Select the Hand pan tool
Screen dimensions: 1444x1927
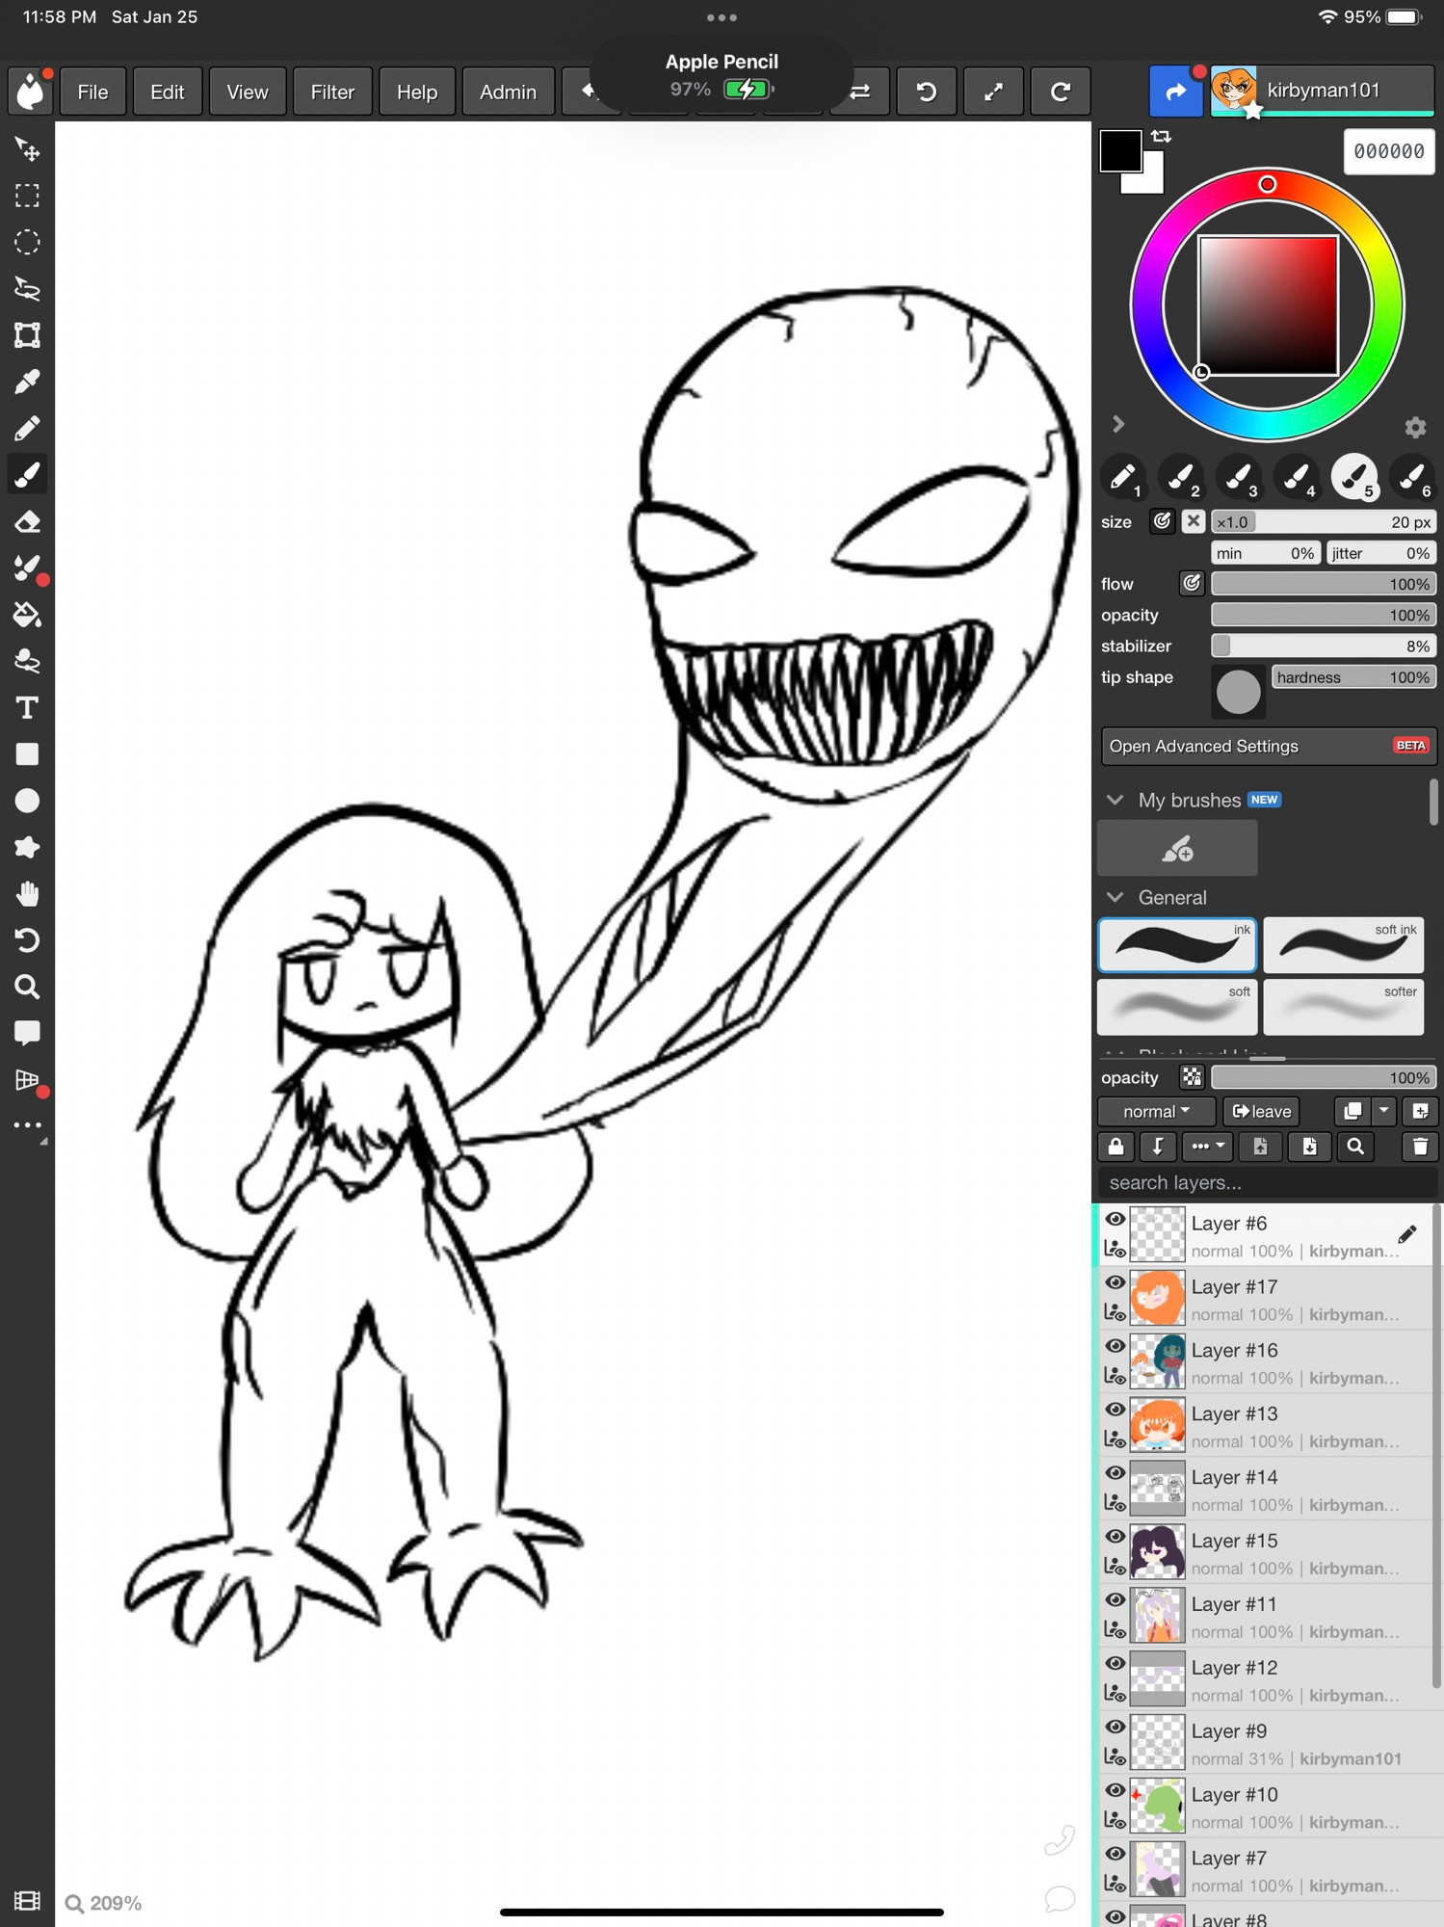coord(27,894)
